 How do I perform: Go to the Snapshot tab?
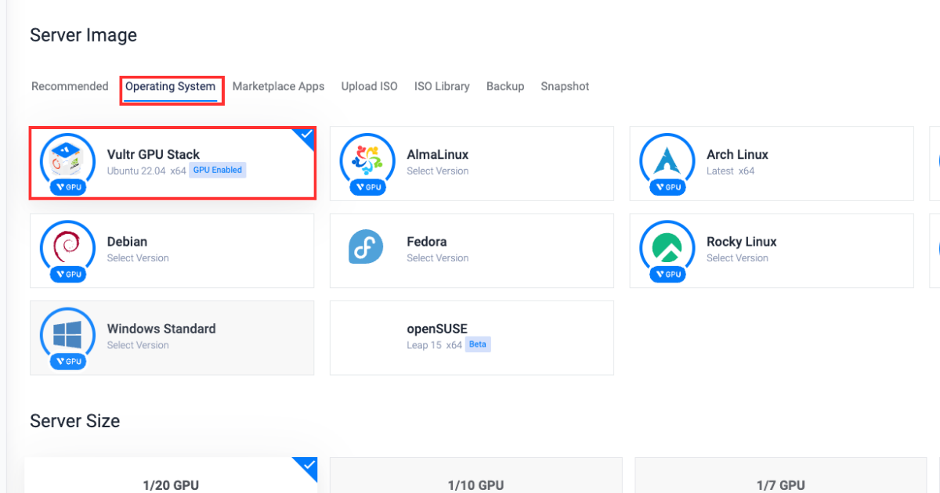click(565, 86)
